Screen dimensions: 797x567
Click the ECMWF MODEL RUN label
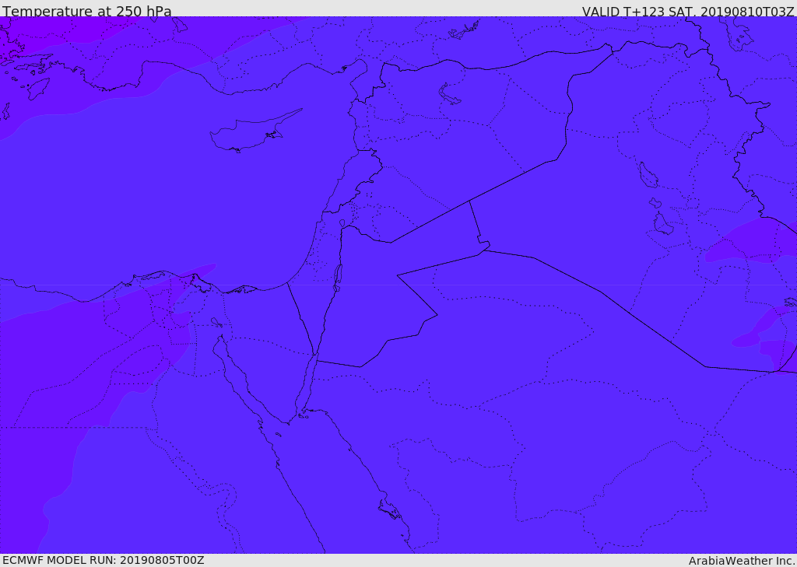103,560
